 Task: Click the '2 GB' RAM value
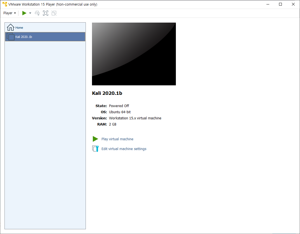click(x=112, y=124)
